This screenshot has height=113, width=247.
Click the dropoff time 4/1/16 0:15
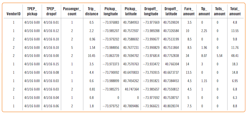tap(51, 64)
